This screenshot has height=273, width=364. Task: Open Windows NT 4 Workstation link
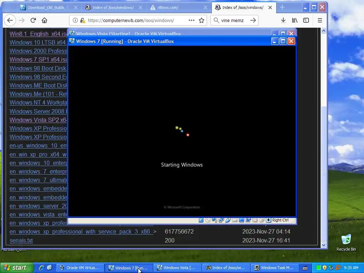(38, 103)
